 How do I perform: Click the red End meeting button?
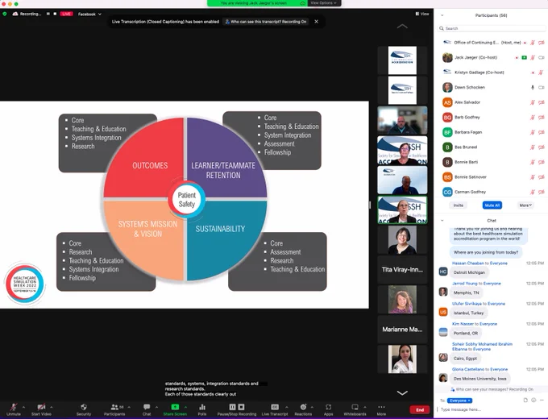point(420,409)
